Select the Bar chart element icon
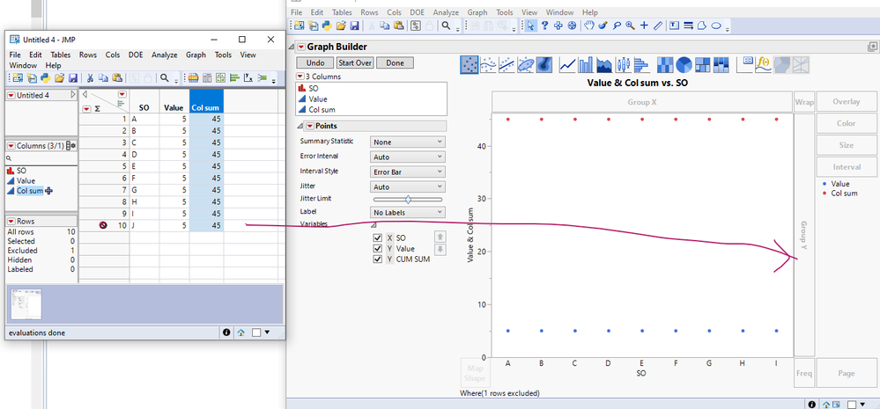 click(x=586, y=65)
